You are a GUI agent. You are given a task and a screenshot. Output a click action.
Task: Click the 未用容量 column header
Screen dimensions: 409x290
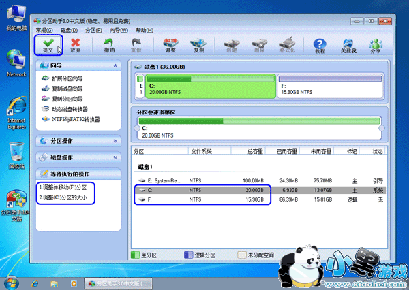tap(317, 151)
